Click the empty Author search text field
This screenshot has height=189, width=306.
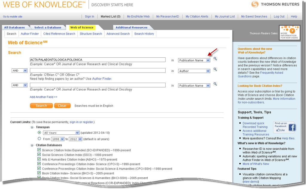98,70
